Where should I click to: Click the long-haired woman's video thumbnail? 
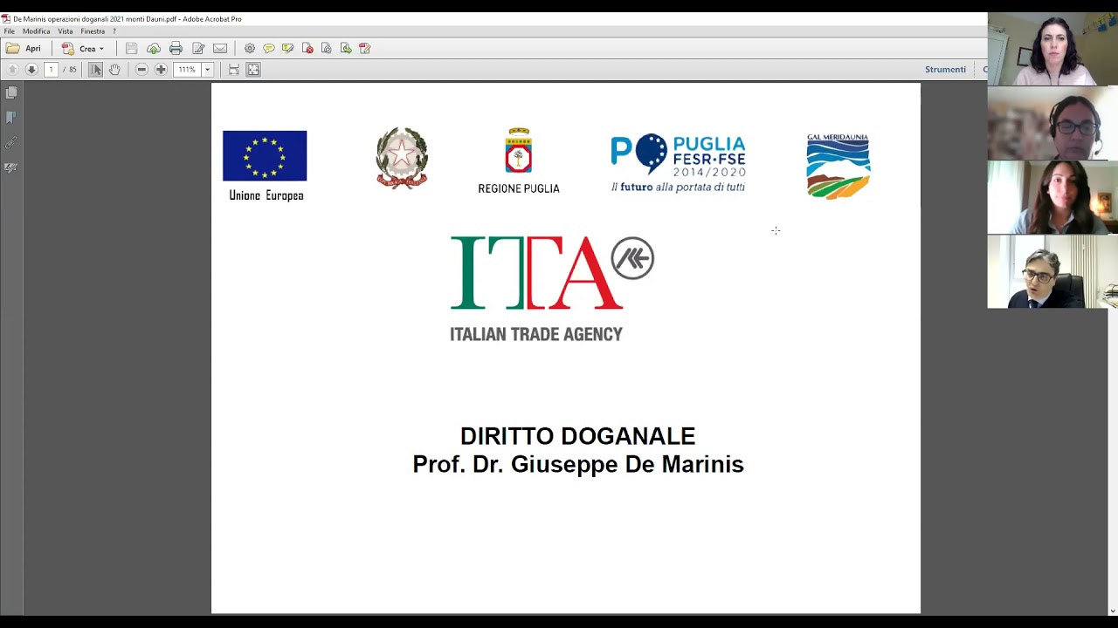(x=1052, y=197)
